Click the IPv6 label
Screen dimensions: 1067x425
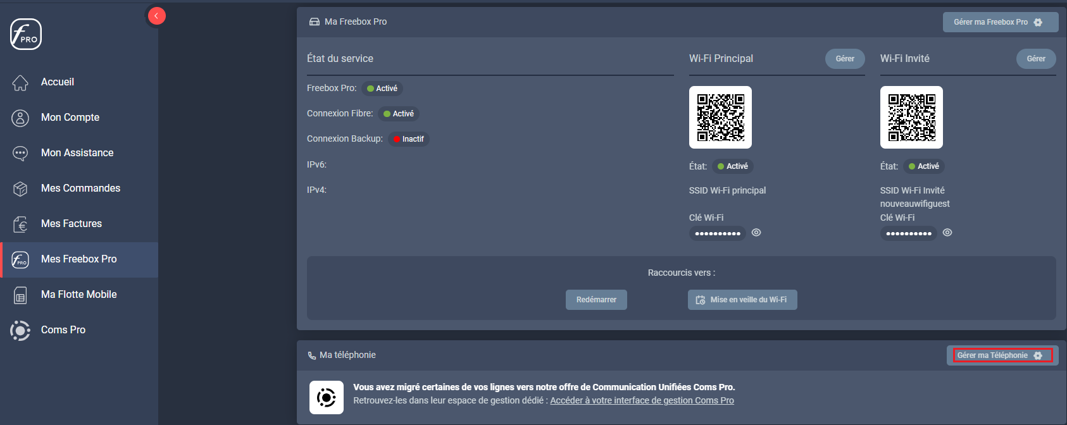tap(316, 164)
